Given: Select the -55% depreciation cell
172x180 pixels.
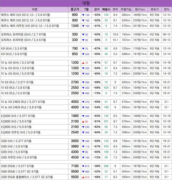Looking at the screenshot, I should (x=97, y=102).
